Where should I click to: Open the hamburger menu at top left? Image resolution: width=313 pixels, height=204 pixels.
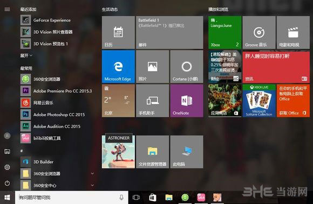pyautogui.click(x=7, y=9)
